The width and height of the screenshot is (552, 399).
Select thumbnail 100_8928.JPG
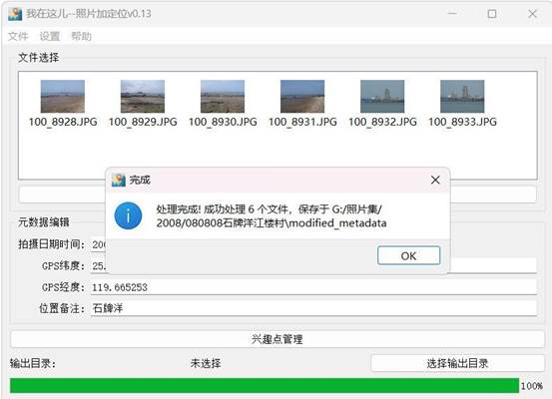63,104
